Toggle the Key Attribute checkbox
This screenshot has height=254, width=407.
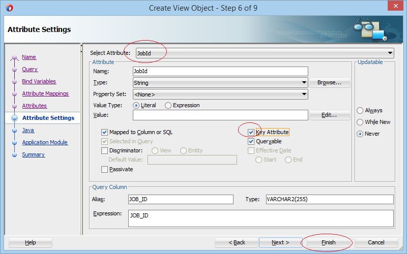pyautogui.click(x=251, y=133)
